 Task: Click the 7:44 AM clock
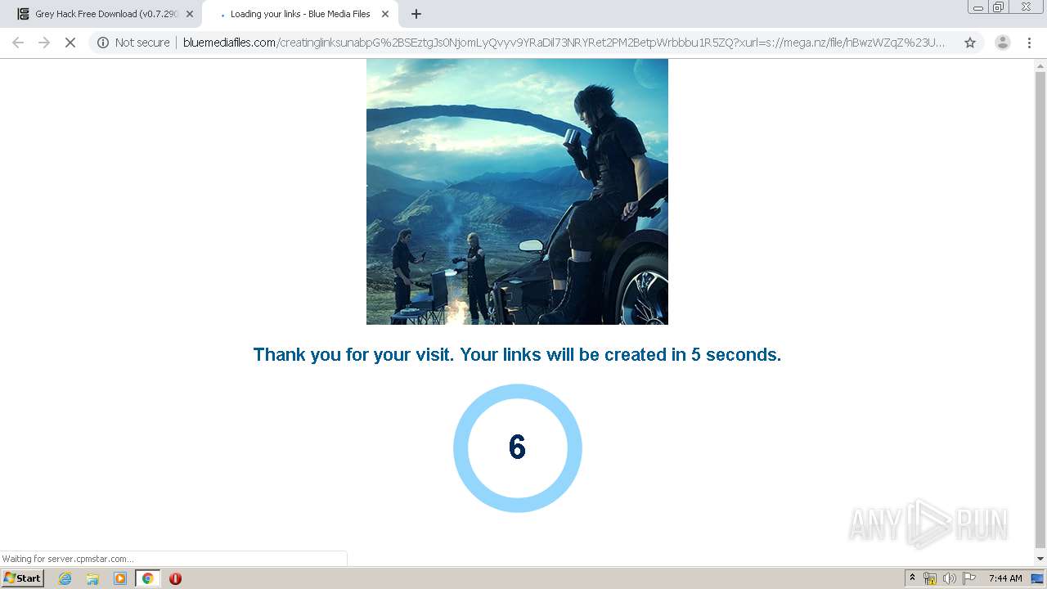coord(1005,578)
